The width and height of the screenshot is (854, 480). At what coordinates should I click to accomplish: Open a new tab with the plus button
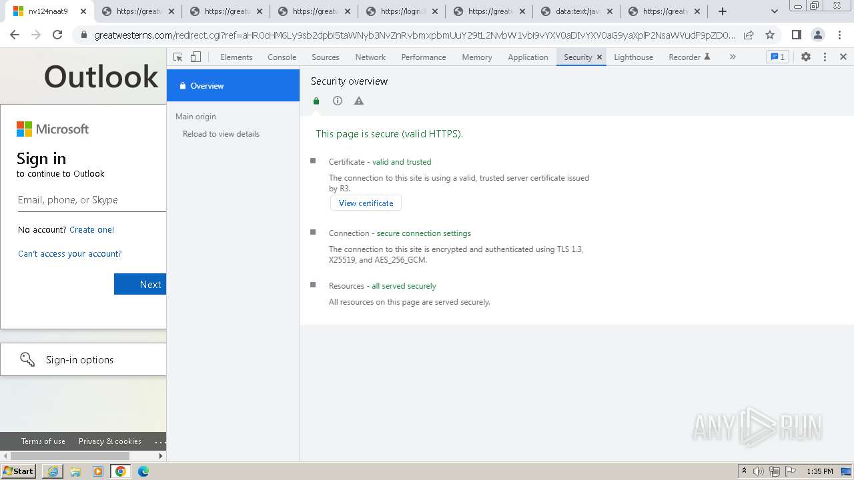click(x=722, y=11)
